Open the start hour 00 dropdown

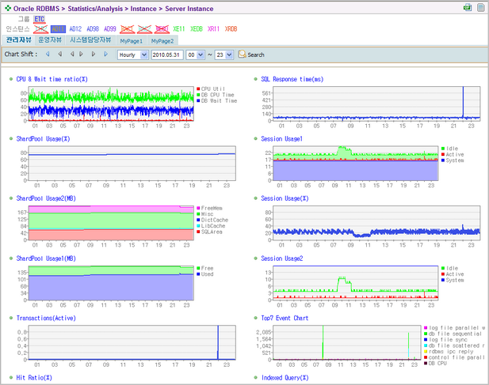click(x=196, y=55)
